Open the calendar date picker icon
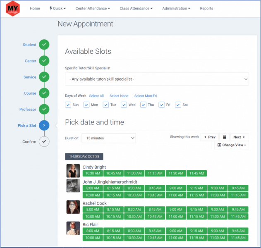This screenshot has width=261, height=248. point(224,137)
